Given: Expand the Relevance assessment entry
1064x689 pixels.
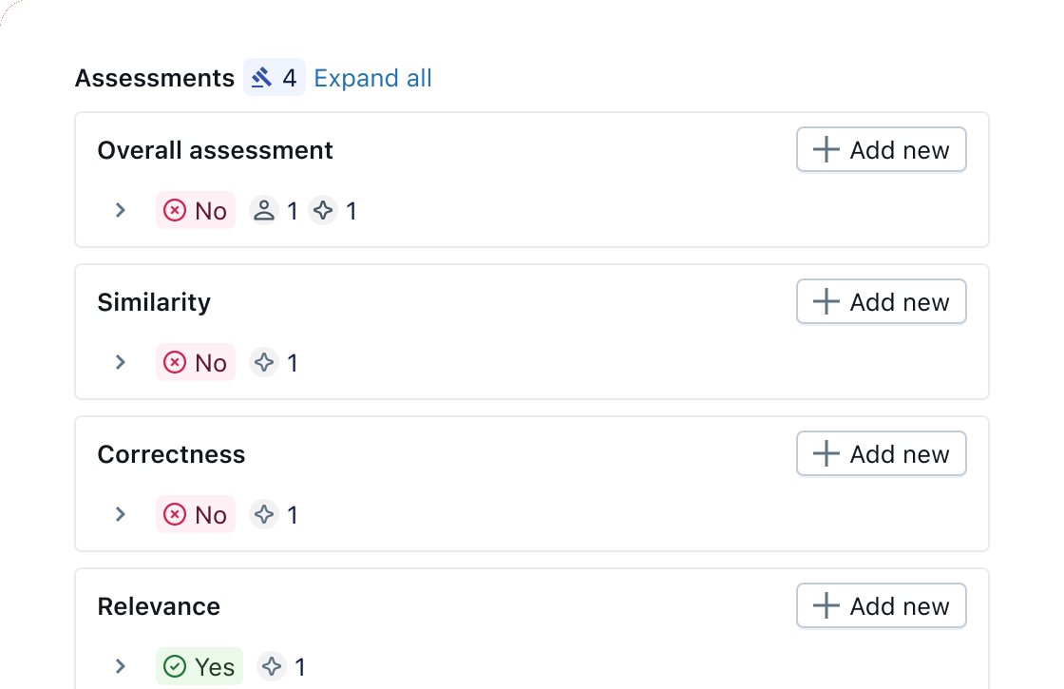Looking at the screenshot, I should coord(120,666).
